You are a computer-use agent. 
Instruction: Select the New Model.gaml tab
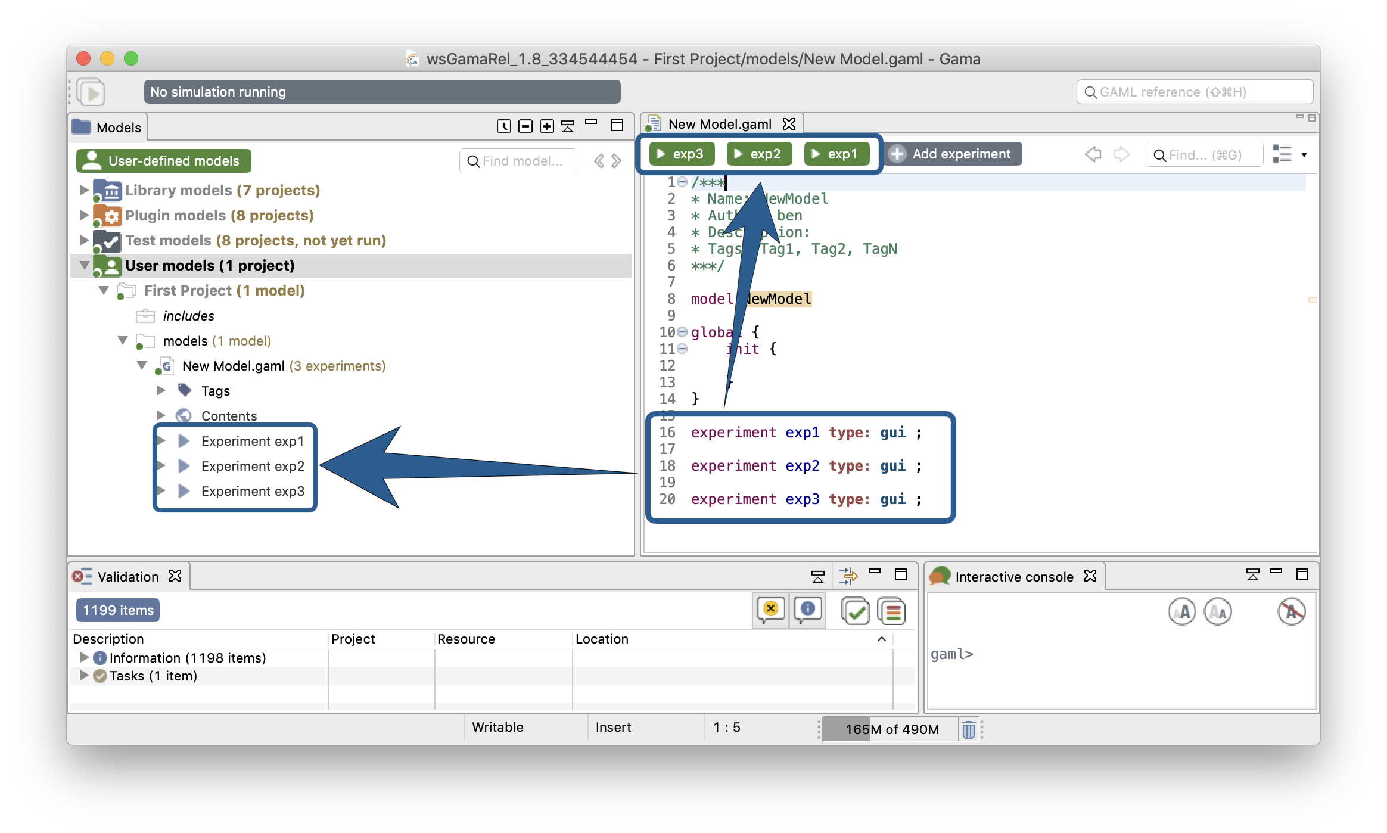coord(719,123)
